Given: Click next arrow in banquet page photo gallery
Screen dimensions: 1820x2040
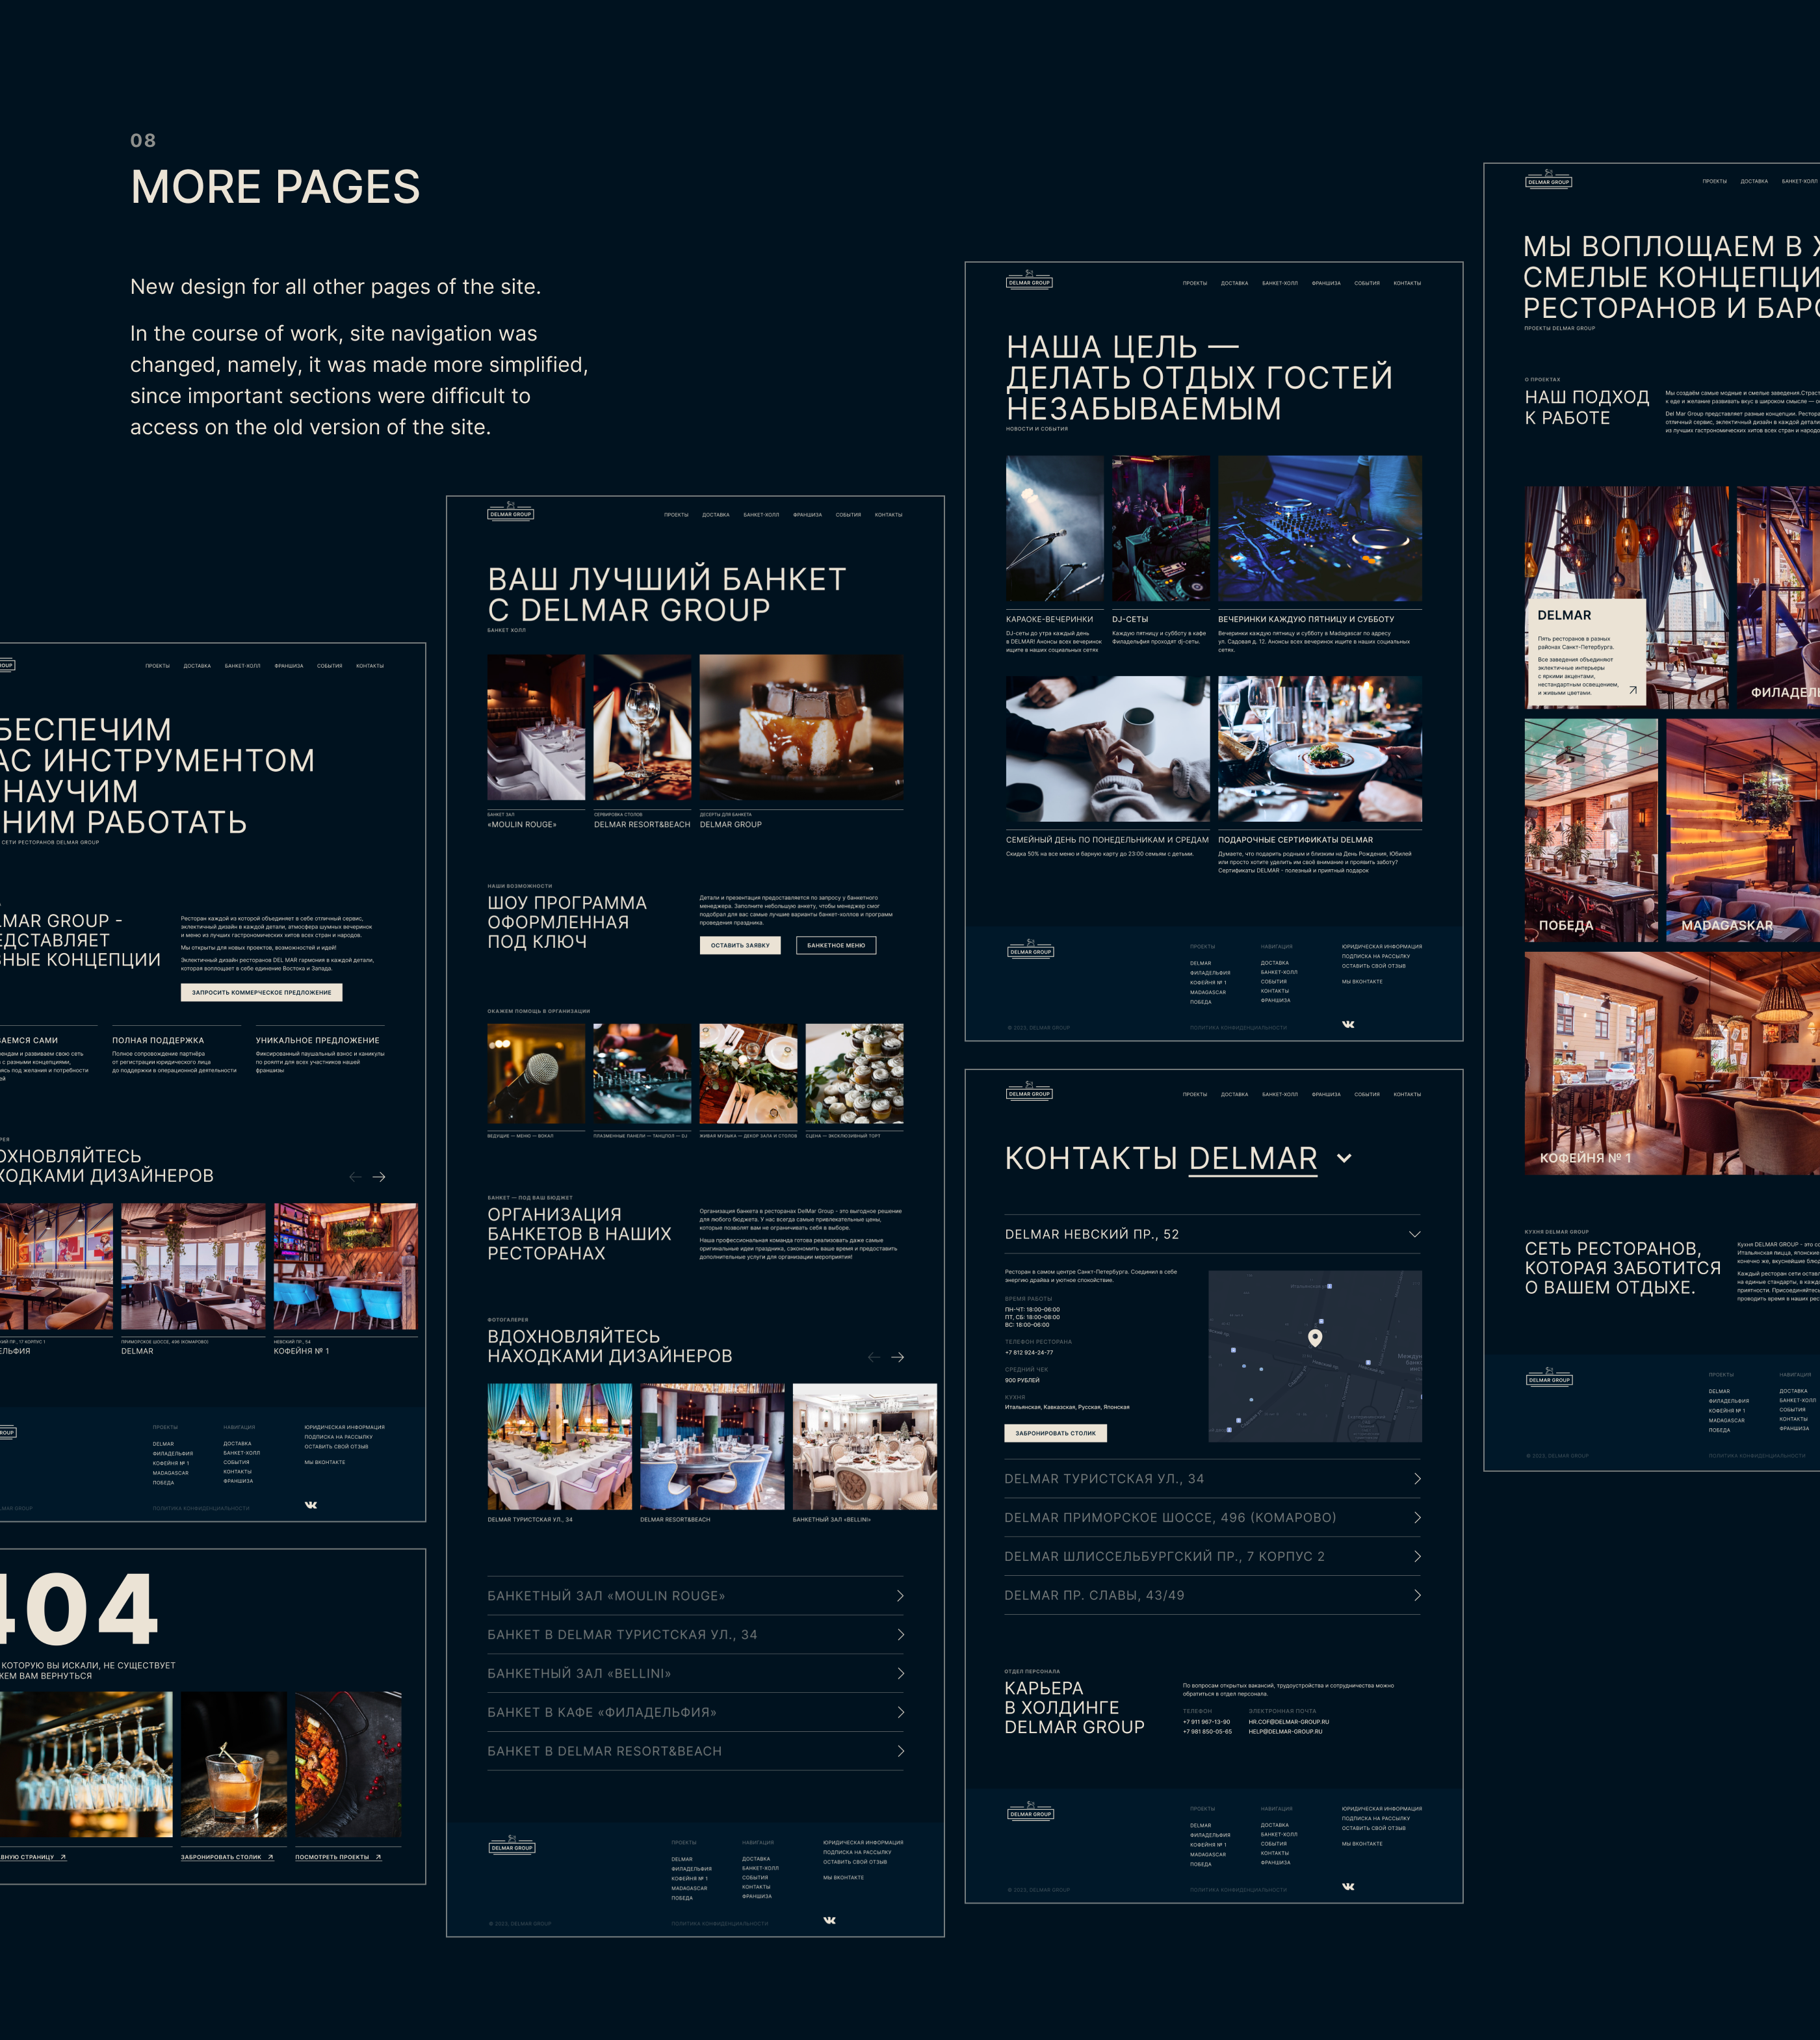Looking at the screenshot, I should (x=898, y=1357).
